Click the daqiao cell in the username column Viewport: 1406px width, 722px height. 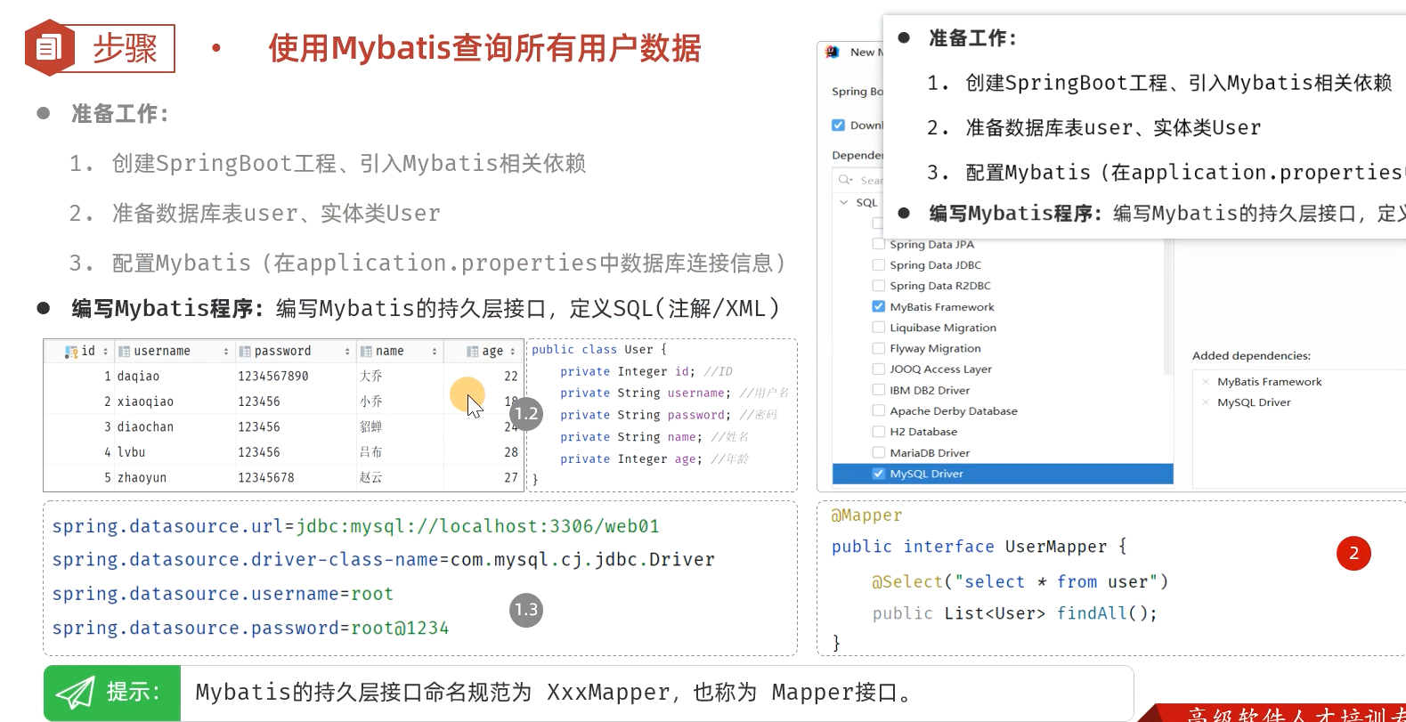[x=138, y=377]
